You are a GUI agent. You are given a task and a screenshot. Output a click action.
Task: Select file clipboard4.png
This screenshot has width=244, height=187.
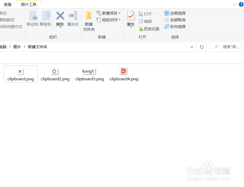pos(124,74)
